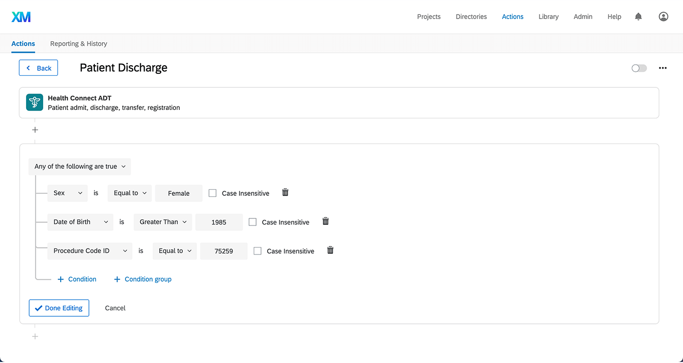The image size is (683, 363).
Task: Select the Actions sub-tab
Action: pos(23,44)
